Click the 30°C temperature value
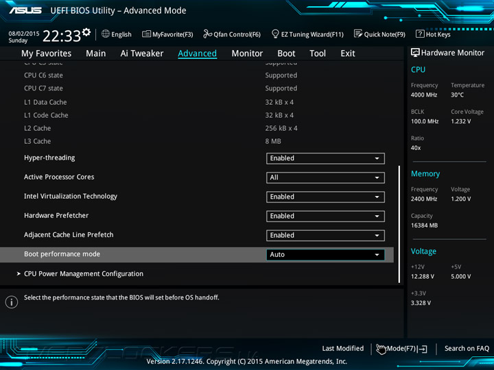This screenshot has height=370, width=494. (457, 95)
